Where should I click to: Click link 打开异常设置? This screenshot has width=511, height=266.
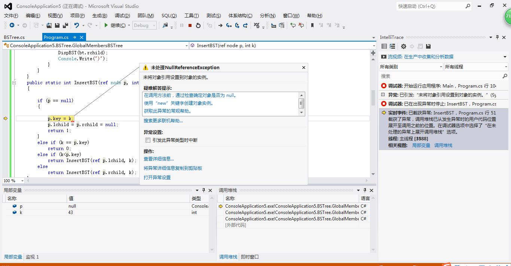click(157, 178)
